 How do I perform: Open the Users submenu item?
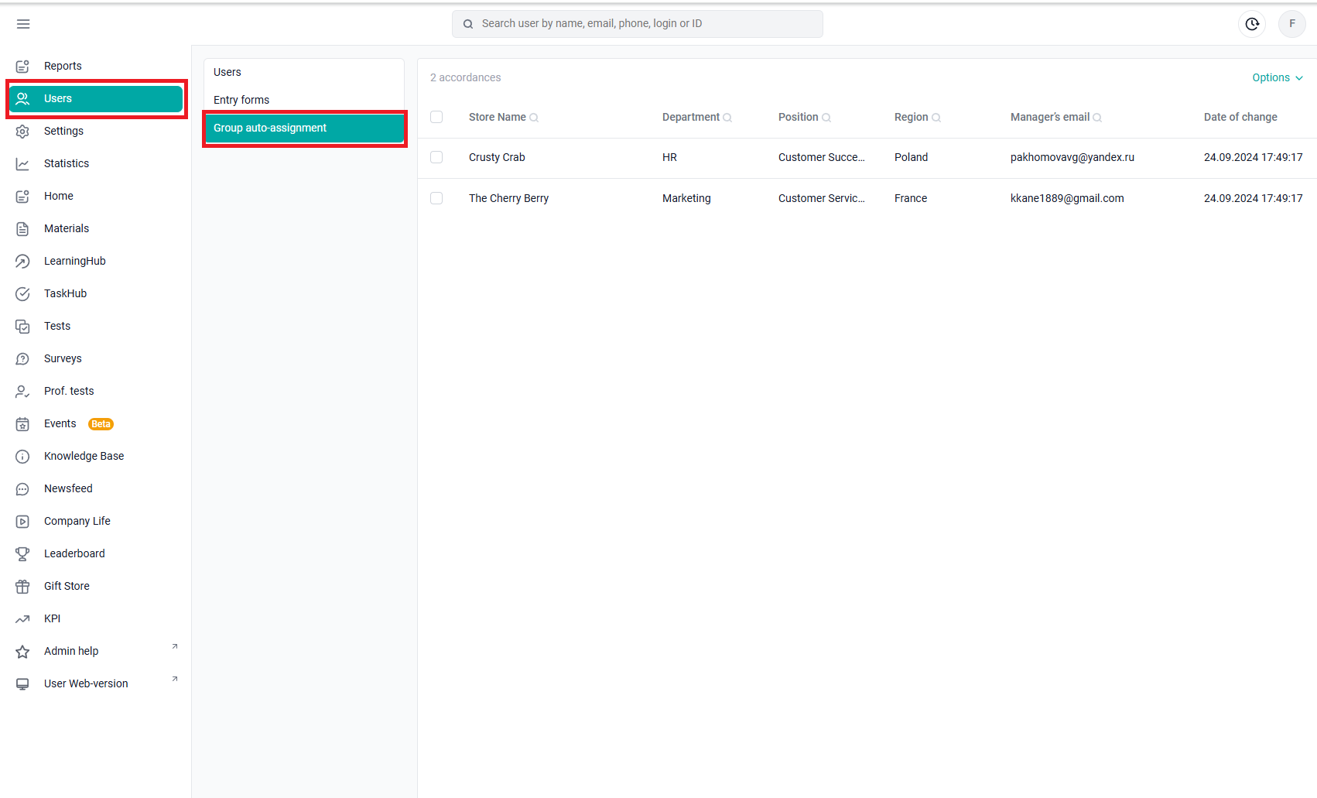tap(304, 72)
